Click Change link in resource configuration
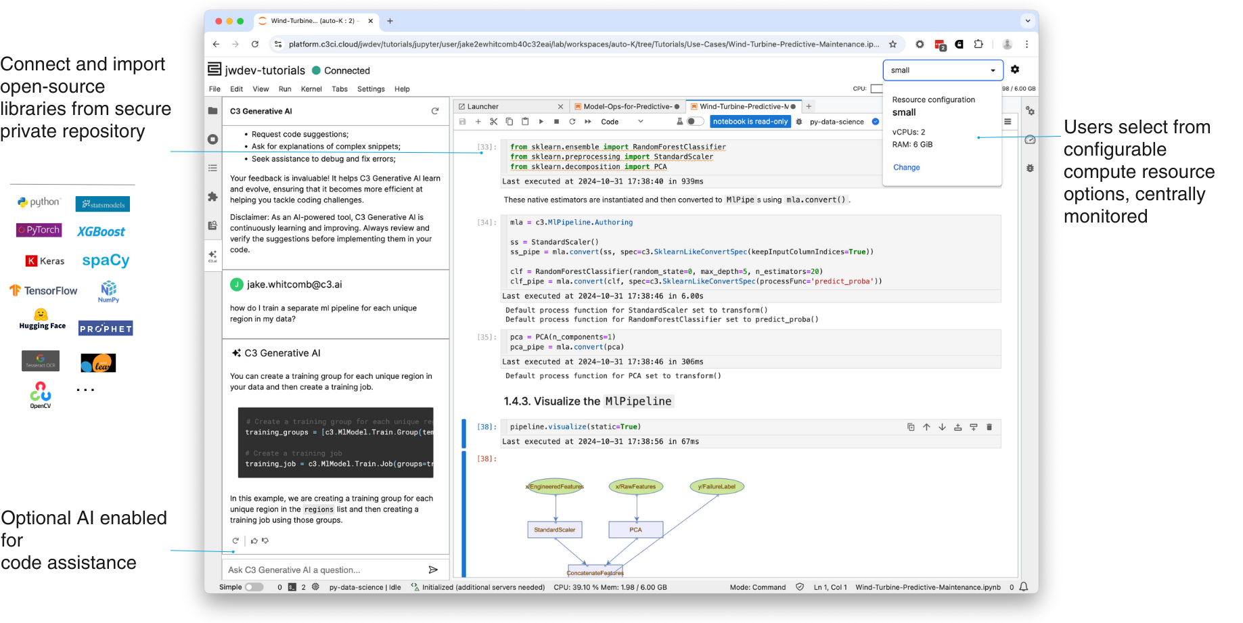Viewport: 1243px width, 623px height. pyautogui.click(x=906, y=168)
